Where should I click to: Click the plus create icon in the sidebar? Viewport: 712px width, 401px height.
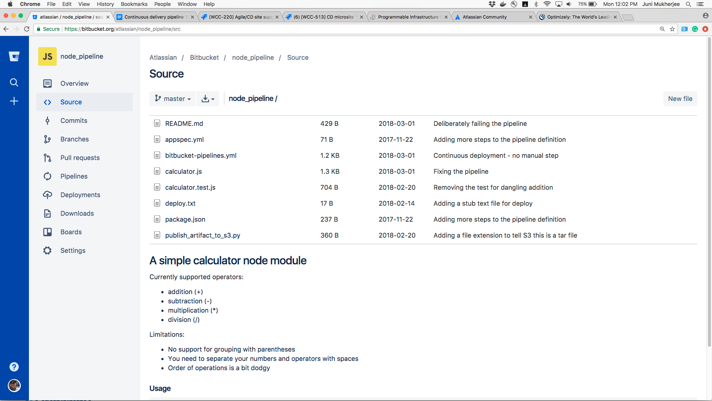coord(14,101)
